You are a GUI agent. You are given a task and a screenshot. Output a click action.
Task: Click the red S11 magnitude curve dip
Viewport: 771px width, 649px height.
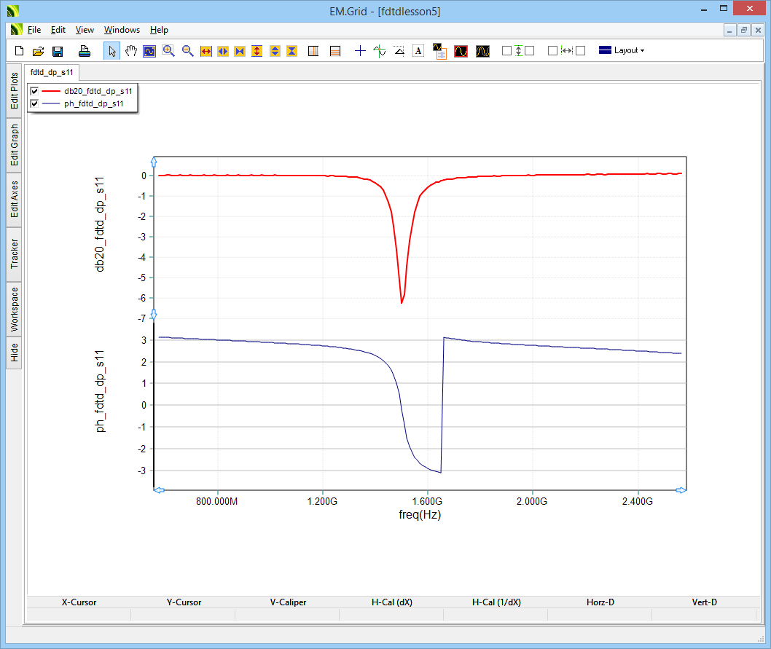[x=402, y=301]
